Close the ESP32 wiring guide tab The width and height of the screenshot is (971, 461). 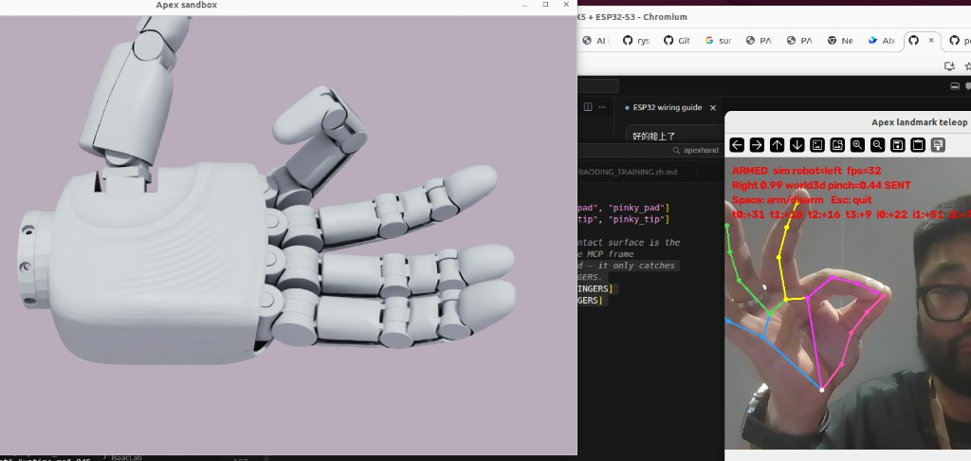[713, 108]
